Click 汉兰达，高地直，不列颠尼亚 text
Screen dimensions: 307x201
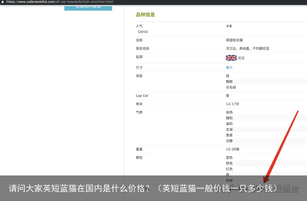click(x=247, y=49)
